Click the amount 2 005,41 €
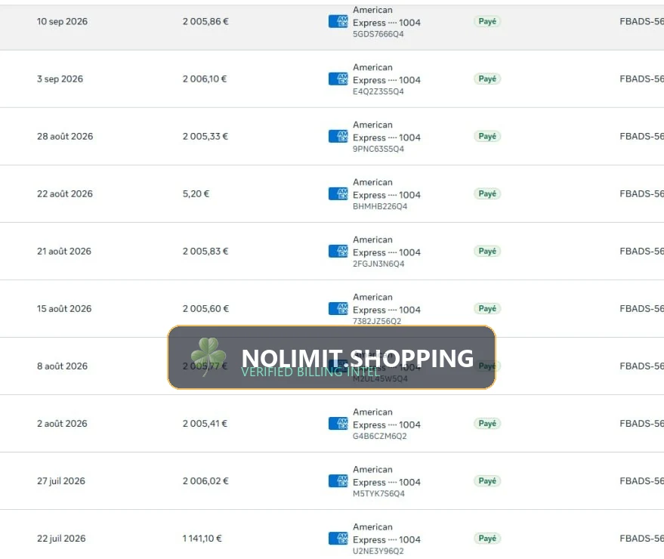Screen dimensions: 664x559 point(205,424)
